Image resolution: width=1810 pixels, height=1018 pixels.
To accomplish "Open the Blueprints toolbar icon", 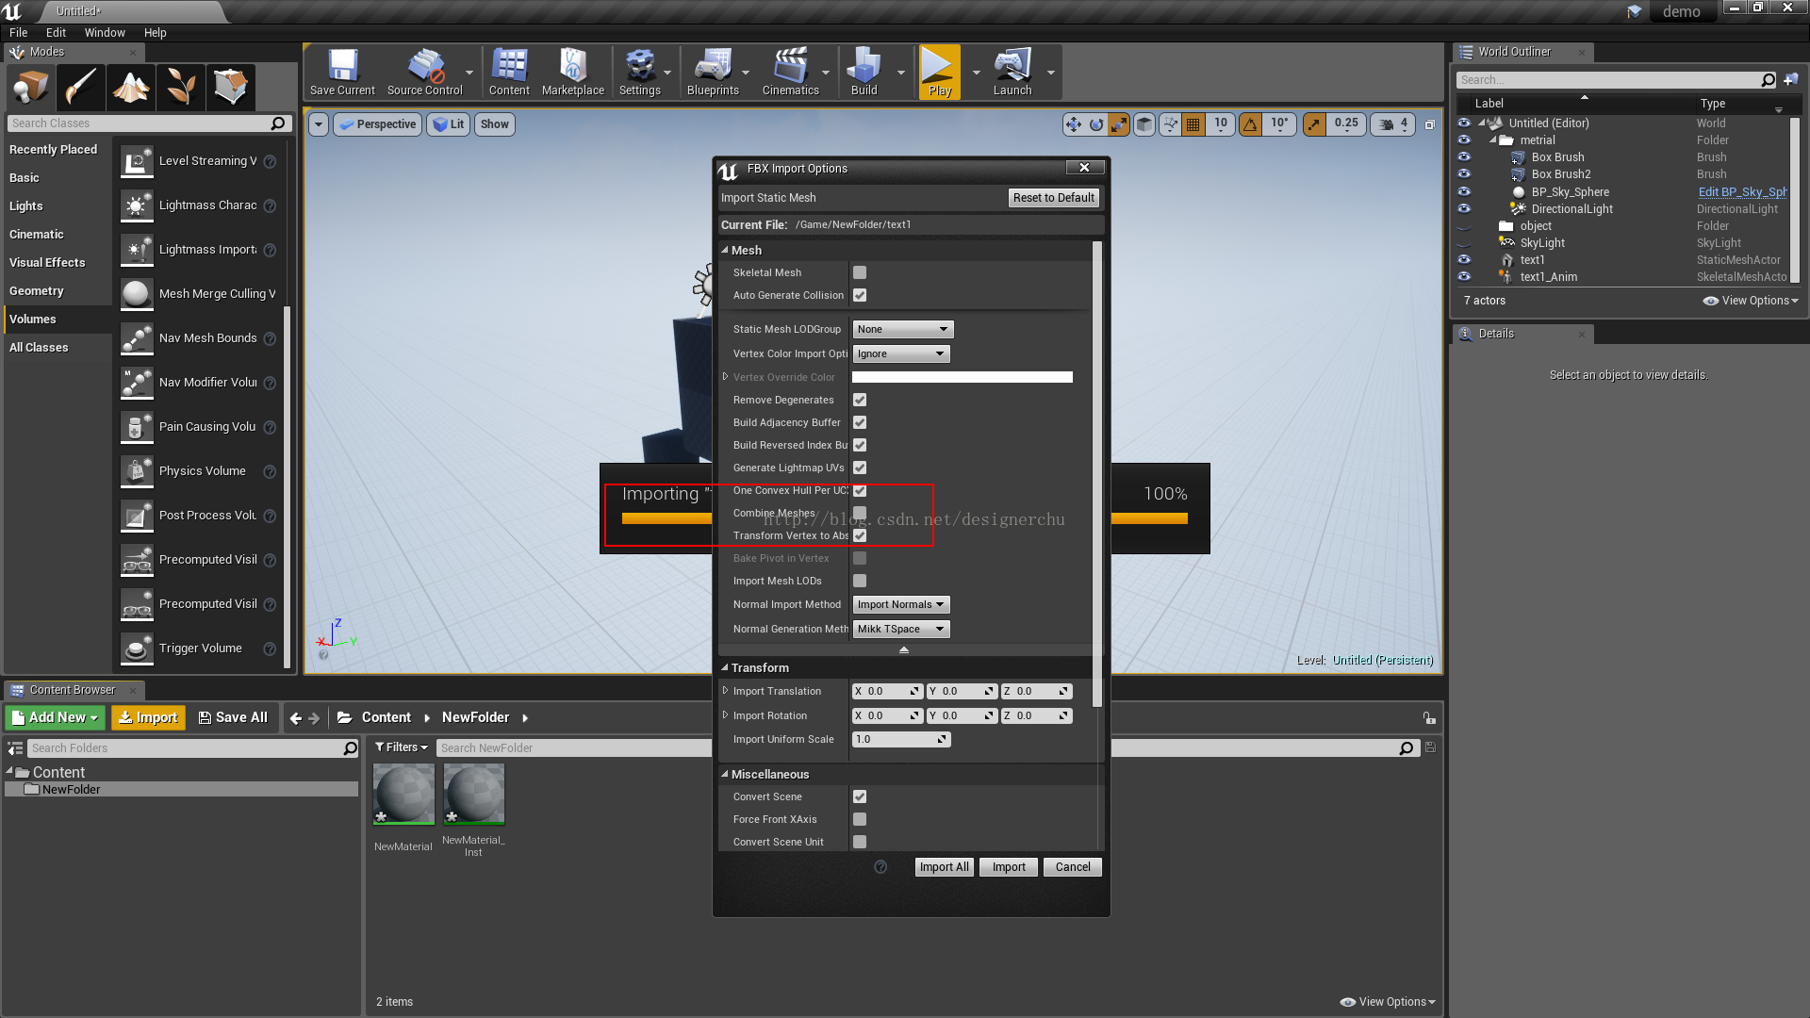I will [714, 73].
